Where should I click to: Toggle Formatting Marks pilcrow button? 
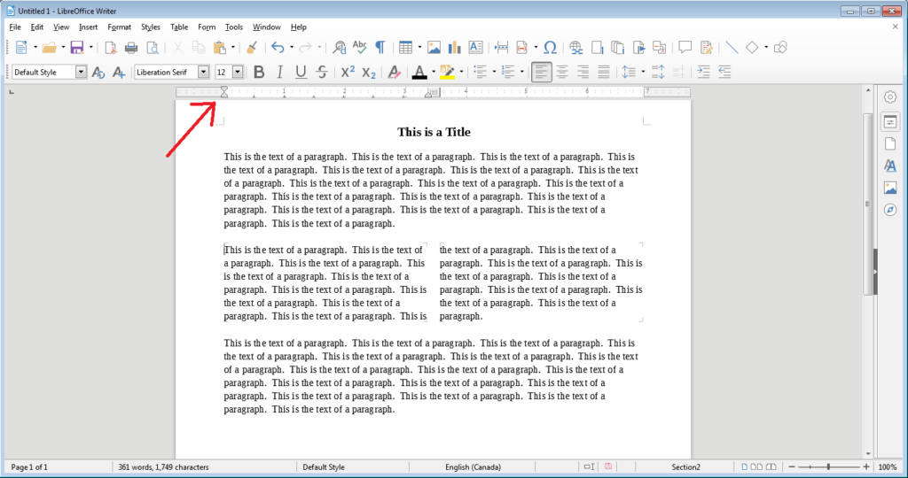380,47
